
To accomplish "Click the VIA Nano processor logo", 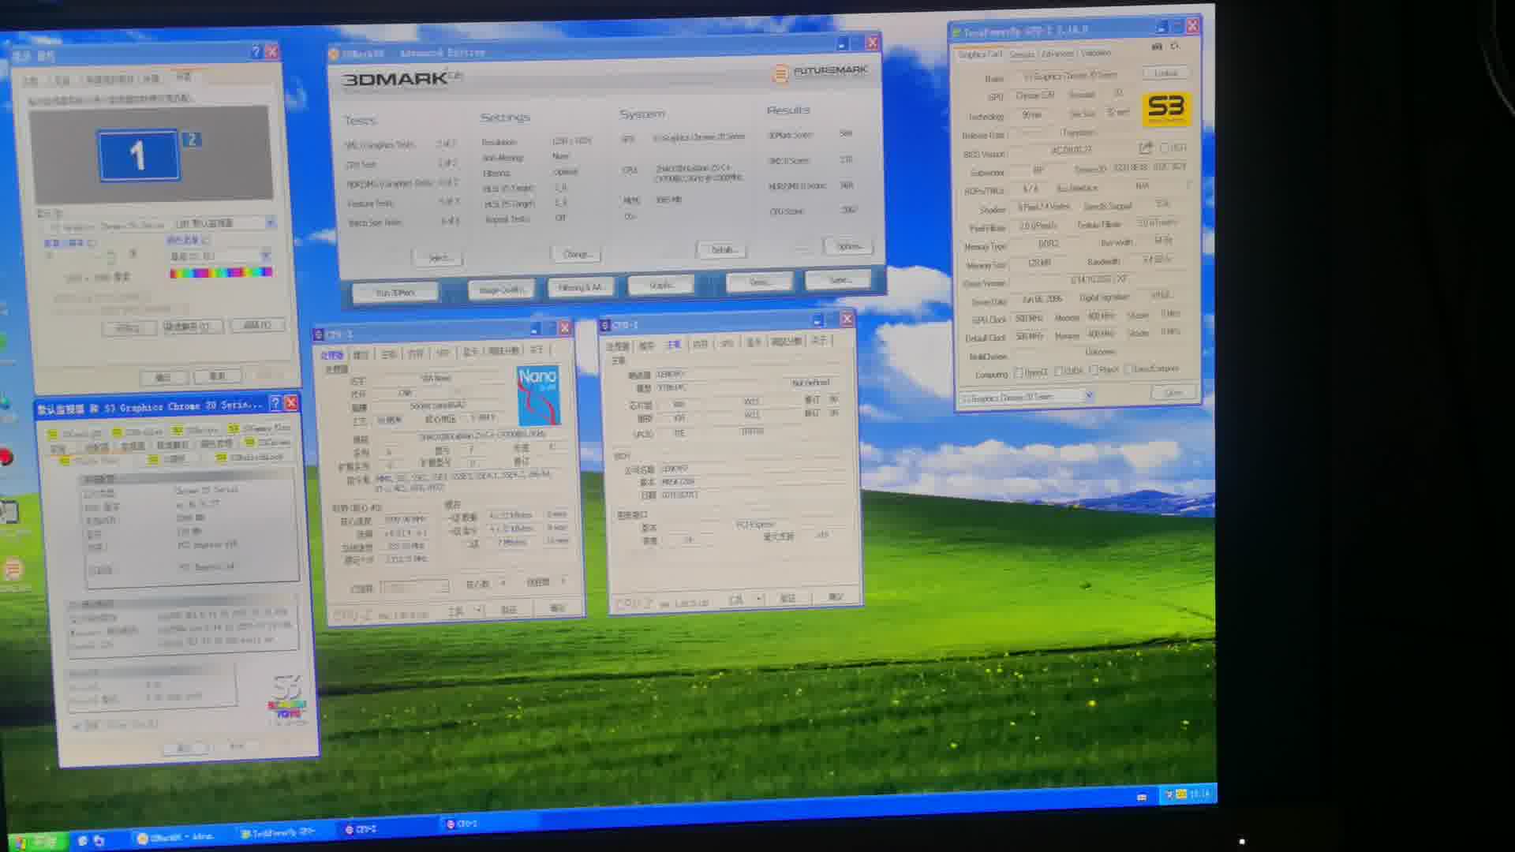I will click(537, 395).
